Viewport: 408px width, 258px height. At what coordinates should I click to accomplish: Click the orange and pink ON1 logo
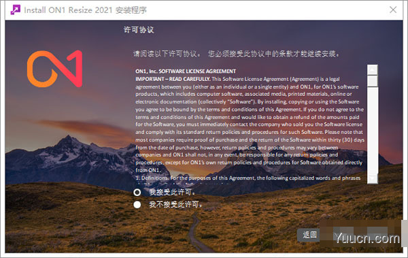click(54, 69)
